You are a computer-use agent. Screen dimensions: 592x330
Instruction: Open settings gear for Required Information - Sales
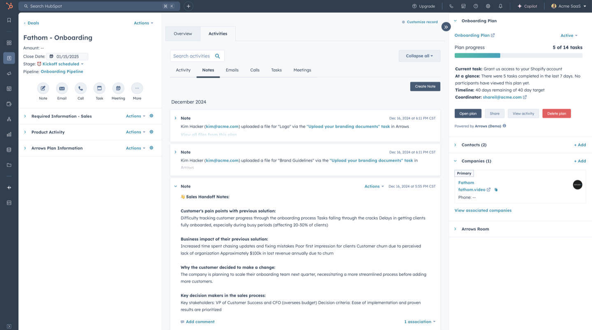pyautogui.click(x=151, y=116)
